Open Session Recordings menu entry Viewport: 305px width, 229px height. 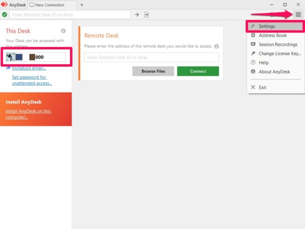click(x=275, y=44)
